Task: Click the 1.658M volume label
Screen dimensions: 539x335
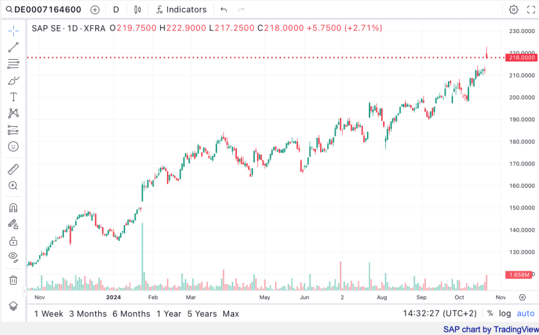Action: point(518,275)
